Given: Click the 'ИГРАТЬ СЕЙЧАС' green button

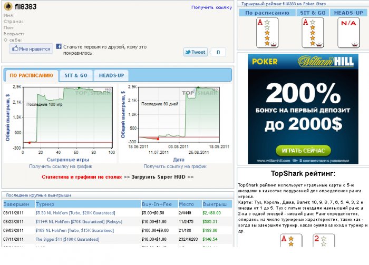Looking at the screenshot, I should pyautogui.click(x=303, y=151).
